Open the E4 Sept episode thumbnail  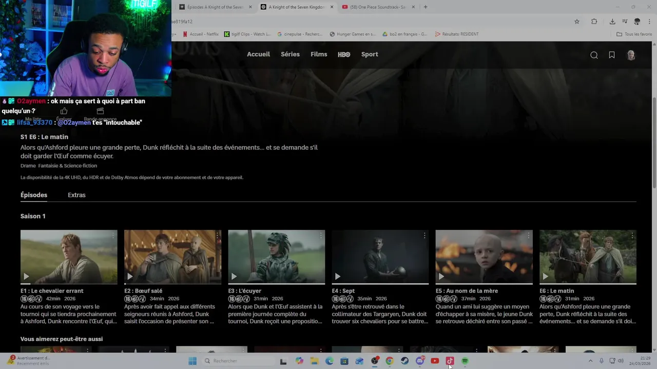coord(380,257)
